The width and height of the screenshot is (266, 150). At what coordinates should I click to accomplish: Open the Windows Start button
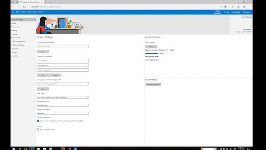click(x=14, y=149)
